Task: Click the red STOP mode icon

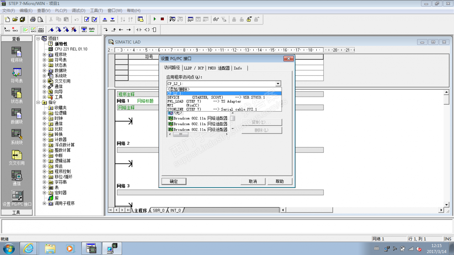Action: [162, 19]
